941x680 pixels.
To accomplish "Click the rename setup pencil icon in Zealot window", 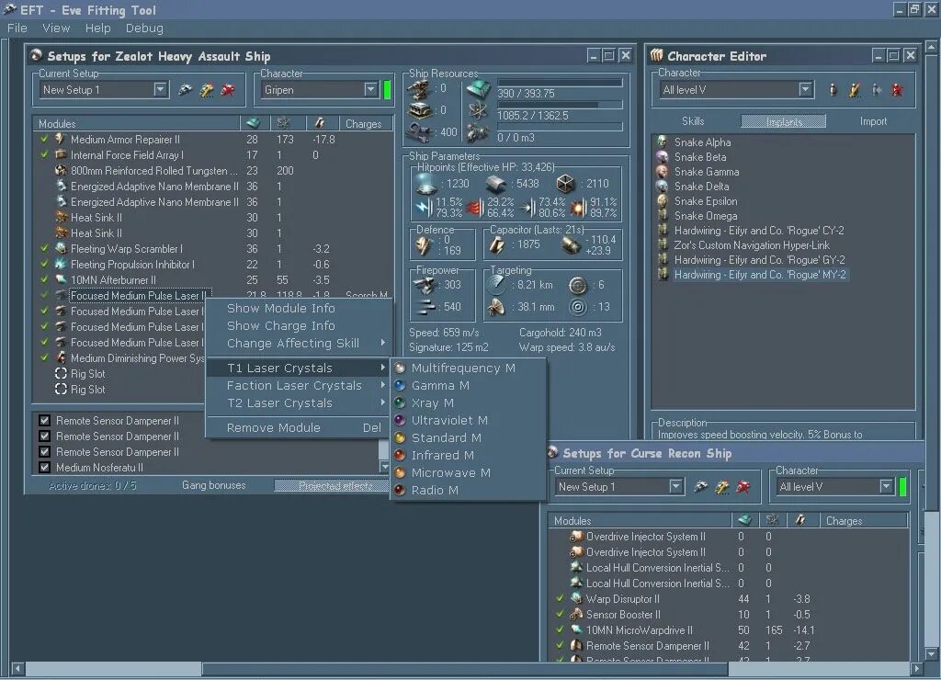I will tap(207, 90).
